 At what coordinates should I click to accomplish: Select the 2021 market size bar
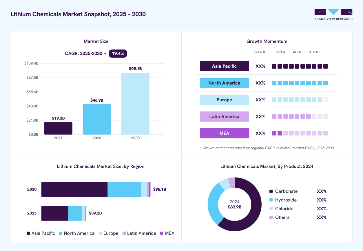[58, 128]
